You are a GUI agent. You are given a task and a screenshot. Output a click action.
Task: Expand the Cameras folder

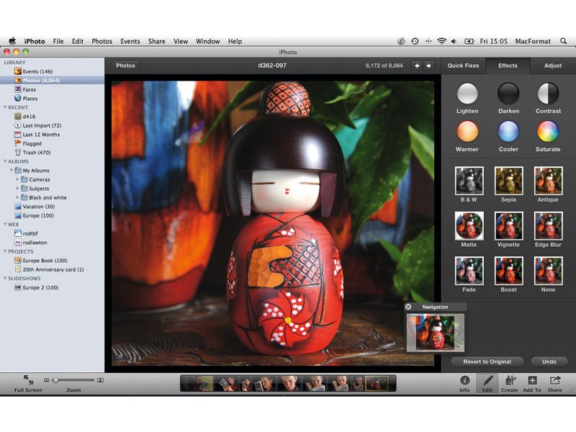17,179
